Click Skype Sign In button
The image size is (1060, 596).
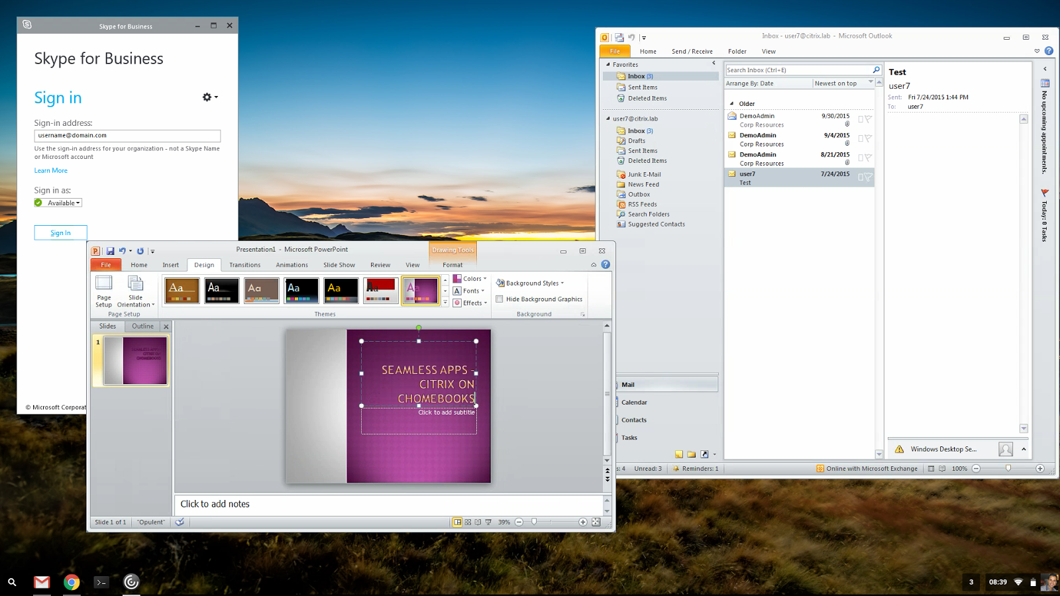60,232
